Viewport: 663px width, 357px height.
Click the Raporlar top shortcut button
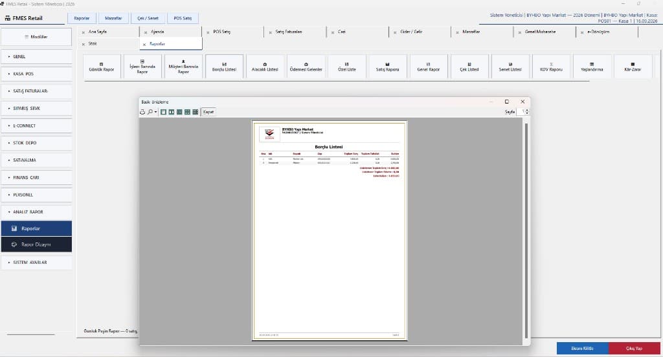82,18
